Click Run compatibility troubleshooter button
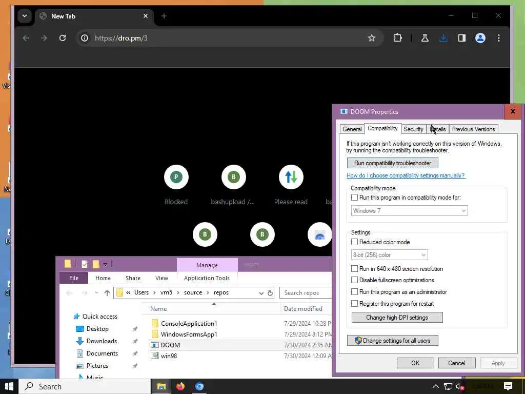525x394 pixels. coord(392,163)
